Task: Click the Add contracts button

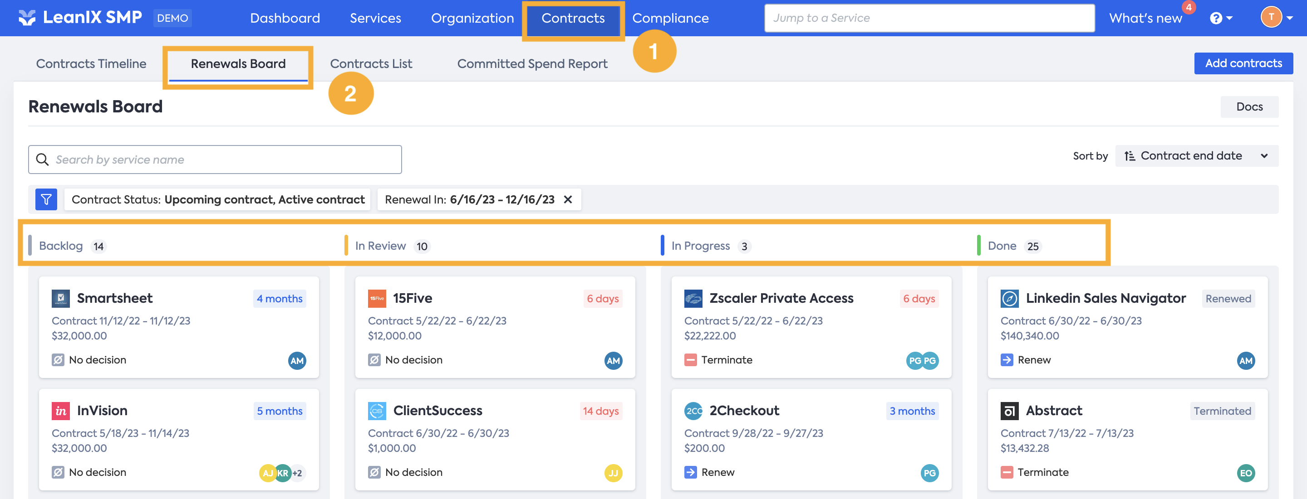Action: point(1243,63)
